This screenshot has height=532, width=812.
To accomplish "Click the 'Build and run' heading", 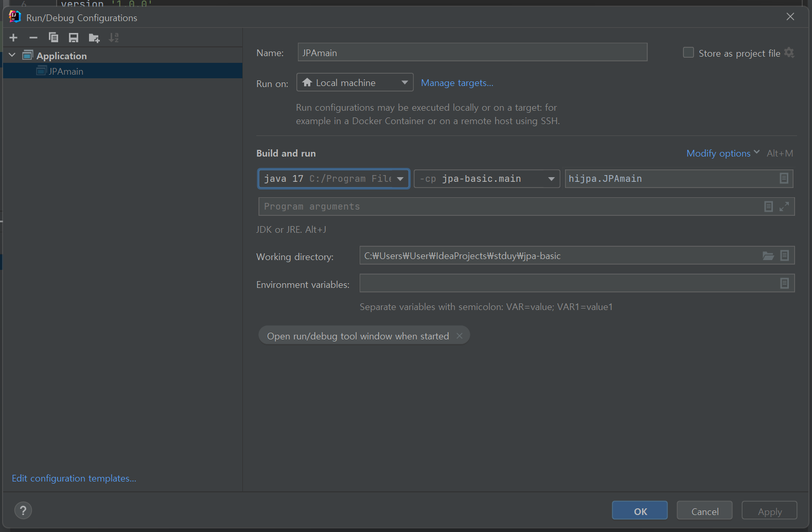I will [x=286, y=153].
